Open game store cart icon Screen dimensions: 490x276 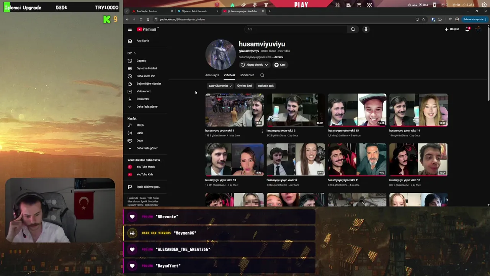tap(359, 5)
